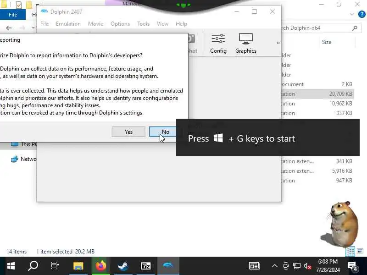
Task: Open File Explorer recent locations dropdown
Action: coord(33,28)
